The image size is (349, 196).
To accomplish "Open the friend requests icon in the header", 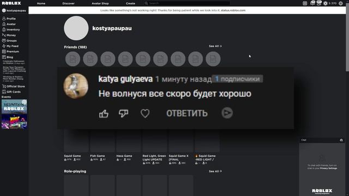I will click(319, 3).
